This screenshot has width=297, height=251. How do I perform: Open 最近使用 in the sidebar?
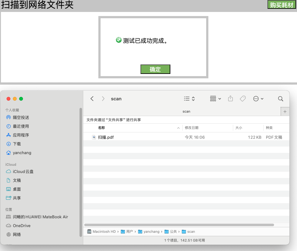pos(21,126)
